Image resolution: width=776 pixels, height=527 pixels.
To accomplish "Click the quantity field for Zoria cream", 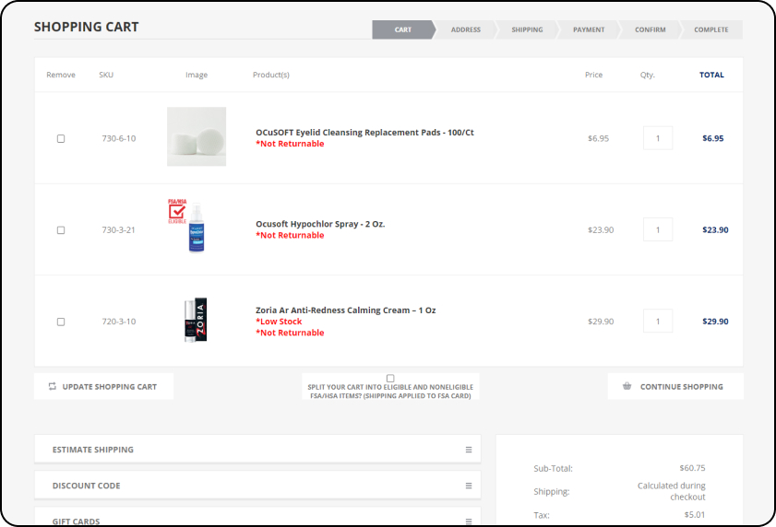I will pos(658,321).
